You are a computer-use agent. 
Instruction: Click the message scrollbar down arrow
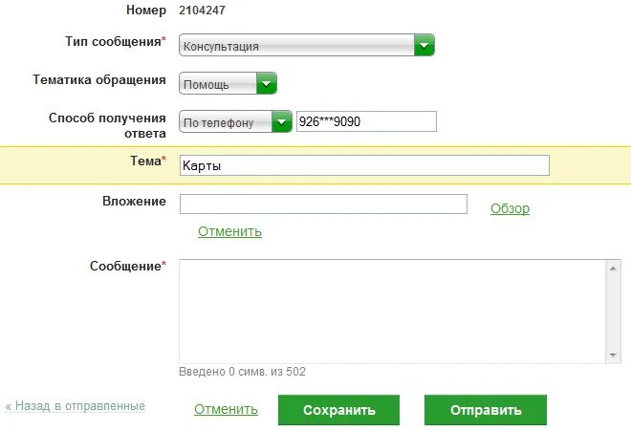[613, 355]
